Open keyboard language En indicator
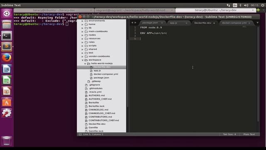 [235, 5]
